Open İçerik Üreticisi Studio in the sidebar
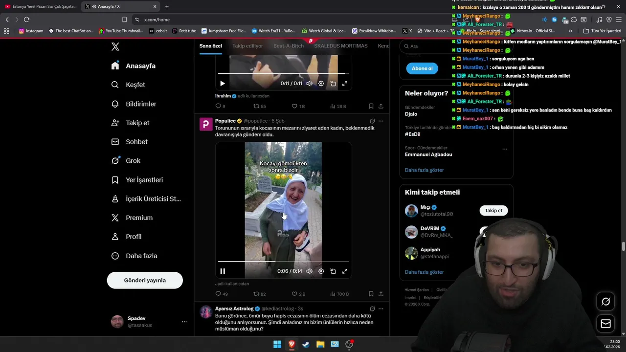 146,198
